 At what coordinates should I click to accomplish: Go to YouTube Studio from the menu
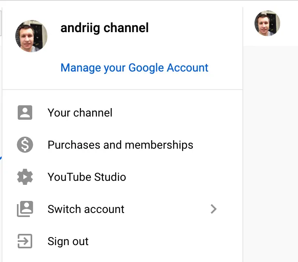(87, 177)
